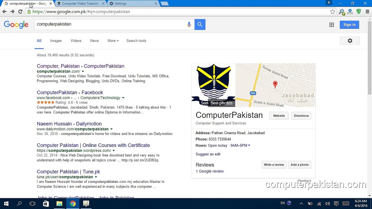372x209 pixels.
Task: Expand options arrow beside computerpakistan.com URL
Action: pos(83,71)
